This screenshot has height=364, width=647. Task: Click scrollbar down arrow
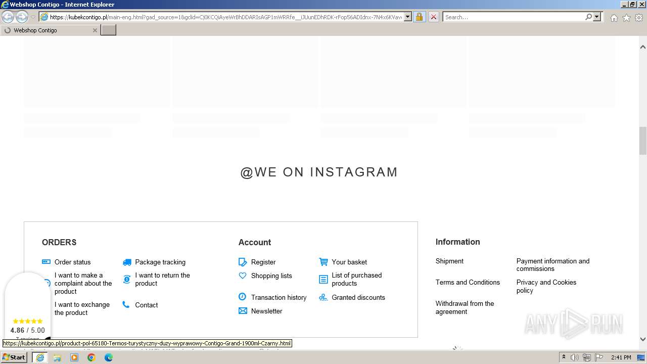point(643,339)
